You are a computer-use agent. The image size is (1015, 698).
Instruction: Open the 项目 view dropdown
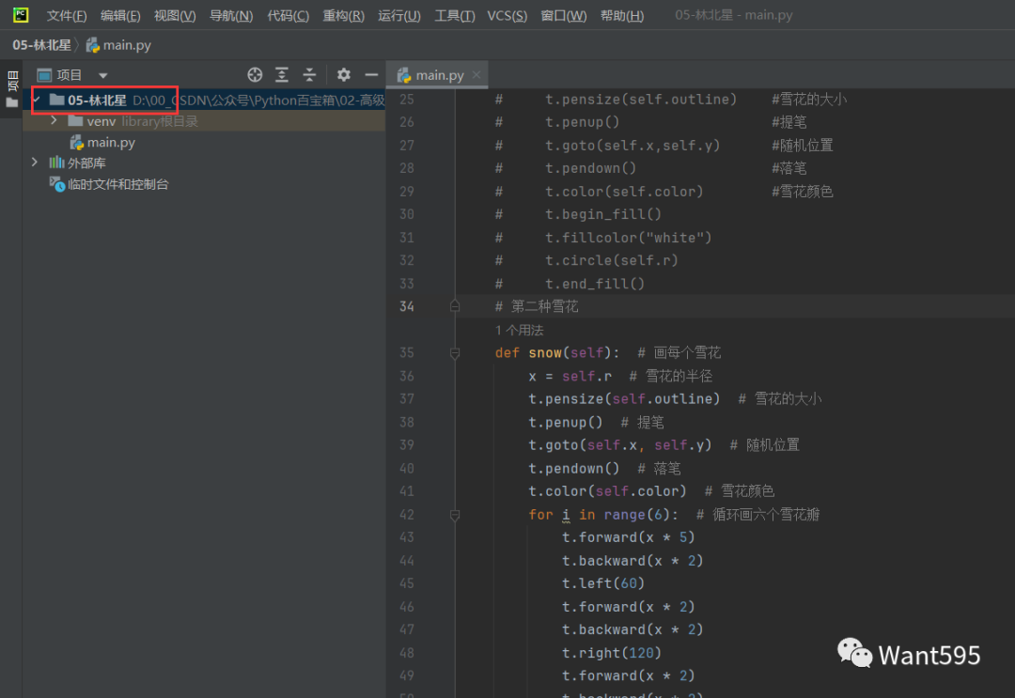point(103,75)
